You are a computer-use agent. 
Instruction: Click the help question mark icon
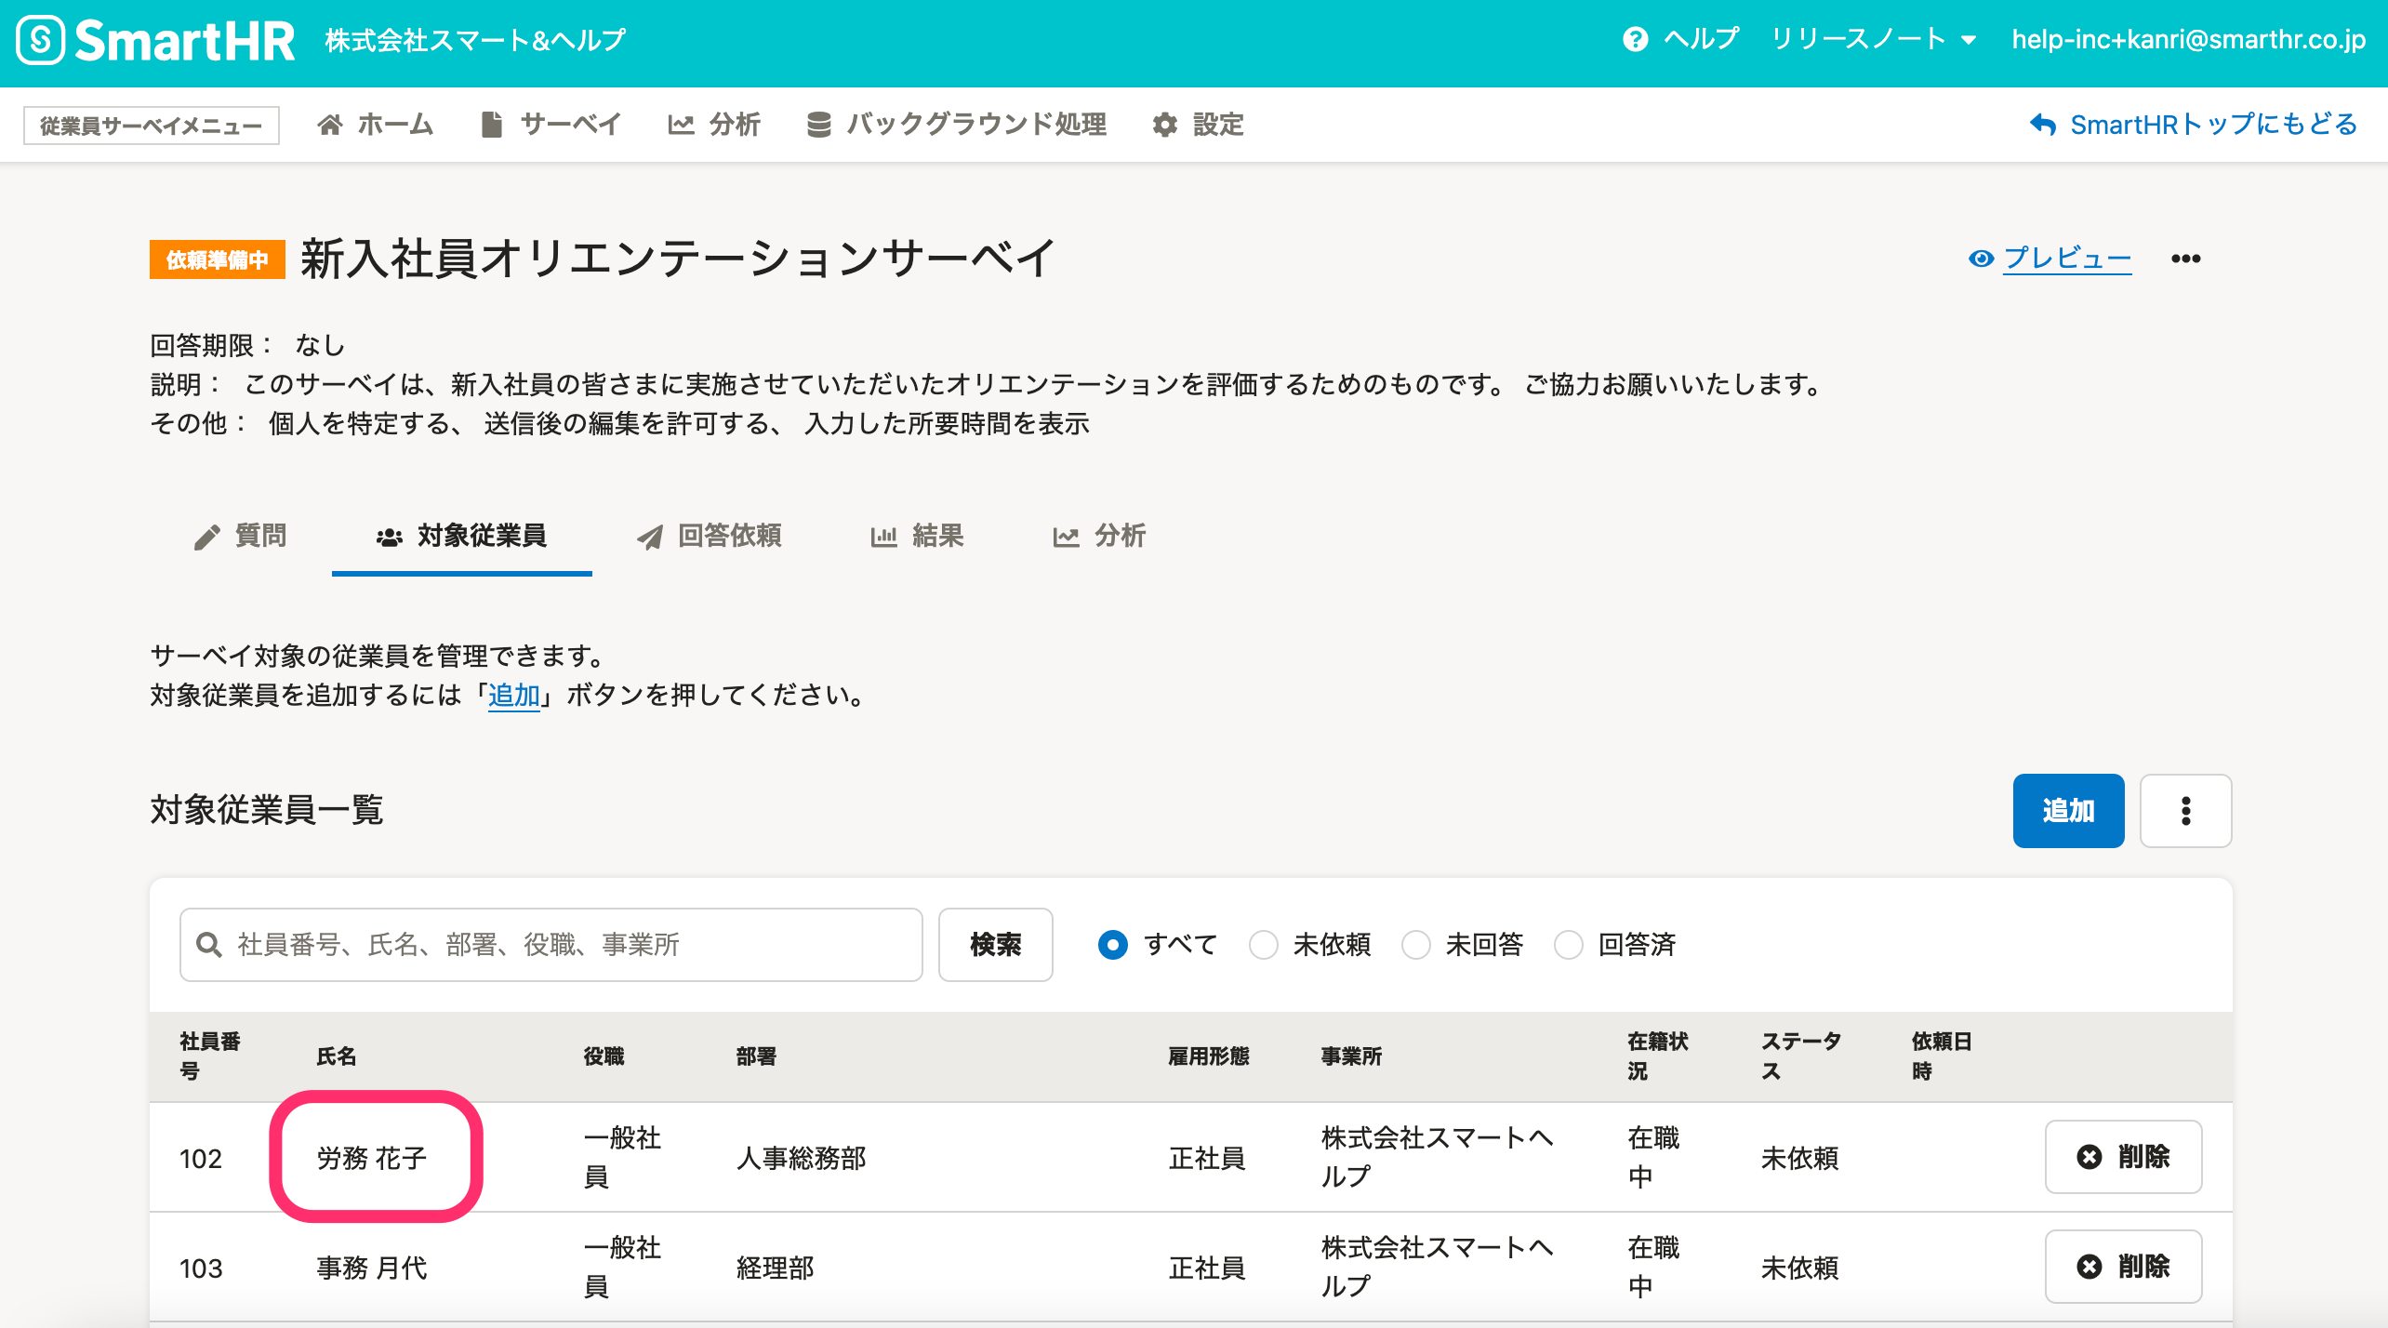coord(1635,39)
